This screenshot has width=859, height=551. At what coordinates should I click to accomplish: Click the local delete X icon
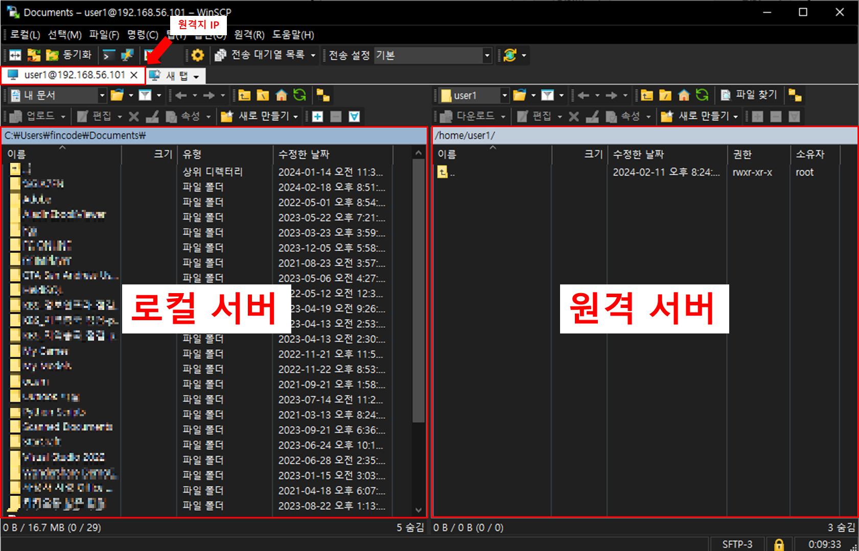(x=134, y=117)
